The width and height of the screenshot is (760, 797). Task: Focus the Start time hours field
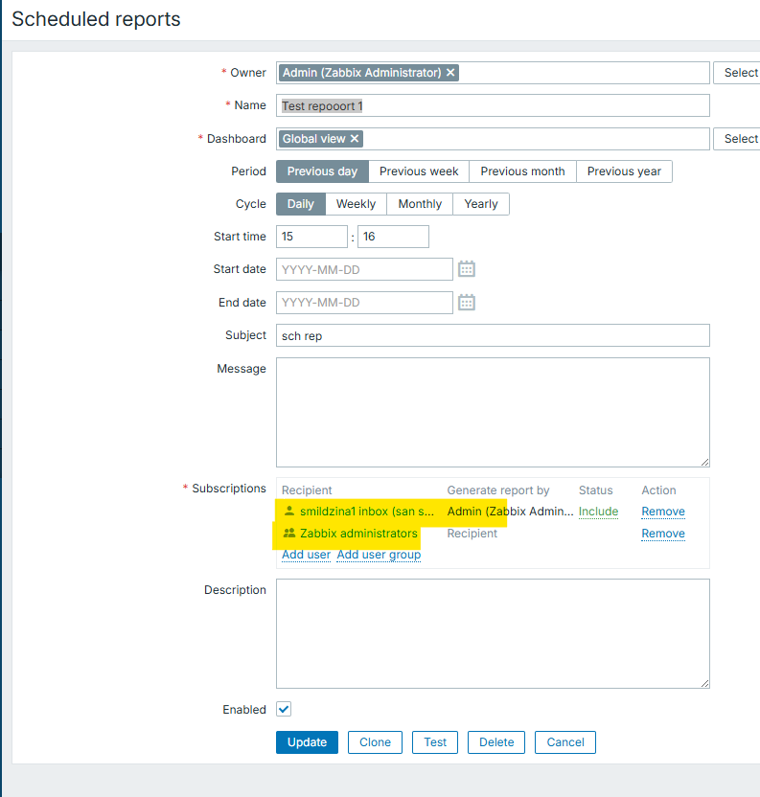coord(311,237)
